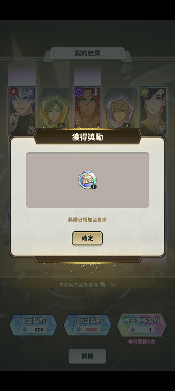Click the pink ticket icon in 每日特殊契約
This screenshot has width=175, height=391.
133,330
